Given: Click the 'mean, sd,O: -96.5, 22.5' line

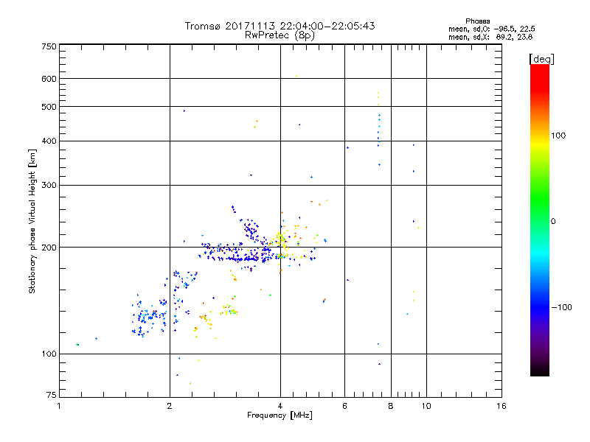Looking at the screenshot, I should (x=492, y=29).
